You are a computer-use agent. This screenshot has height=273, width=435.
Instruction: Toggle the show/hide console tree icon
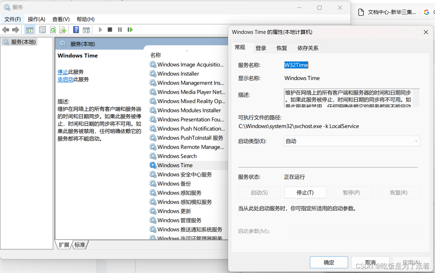tap(30, 30)
